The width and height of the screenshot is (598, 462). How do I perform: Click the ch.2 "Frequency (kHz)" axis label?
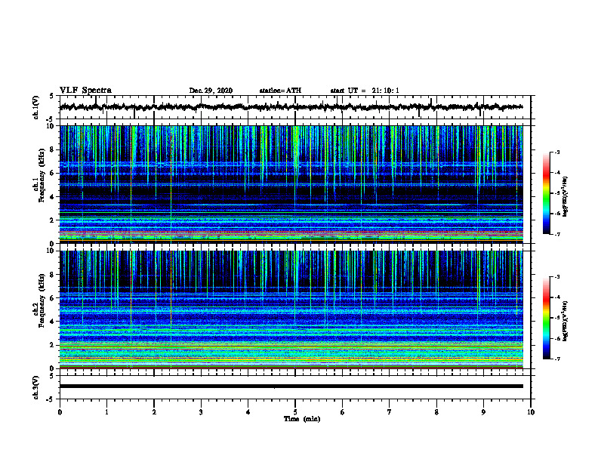click(42, 300)
